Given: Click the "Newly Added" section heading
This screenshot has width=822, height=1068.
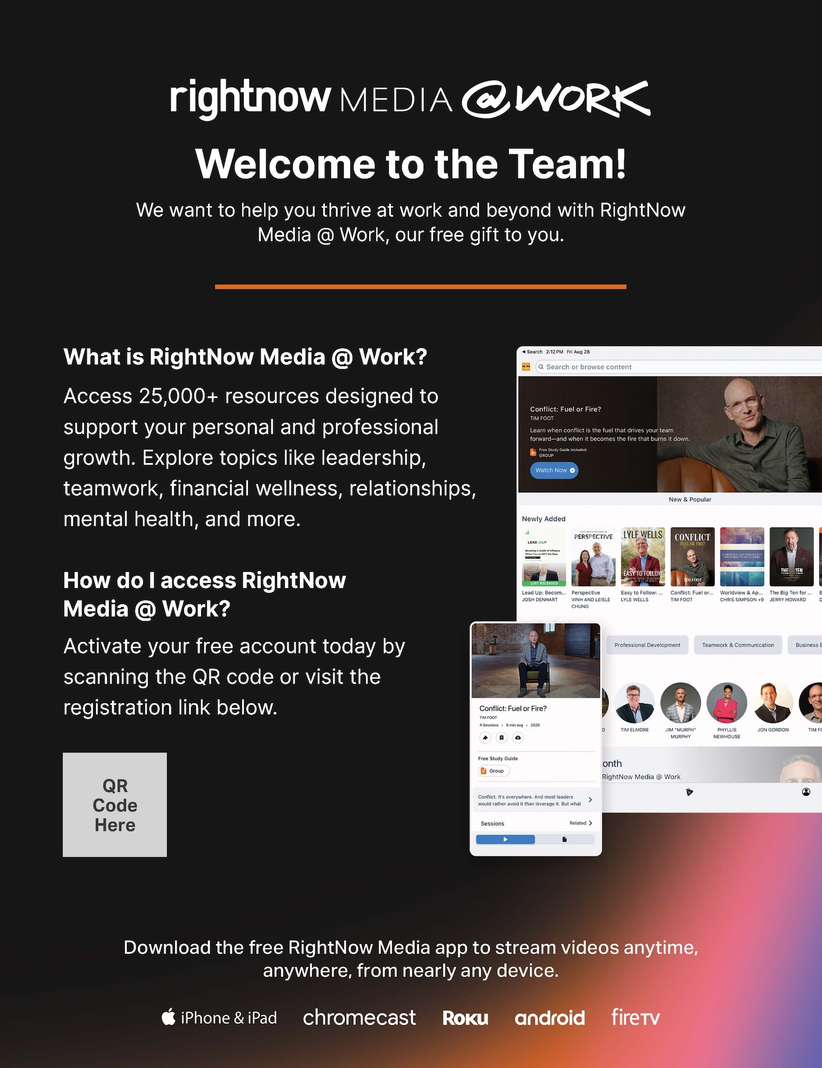Looking at the screenshot, I should click(544, 519).
